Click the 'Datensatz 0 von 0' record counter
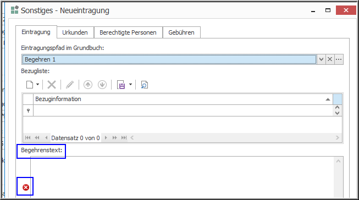 coord(75,138)
